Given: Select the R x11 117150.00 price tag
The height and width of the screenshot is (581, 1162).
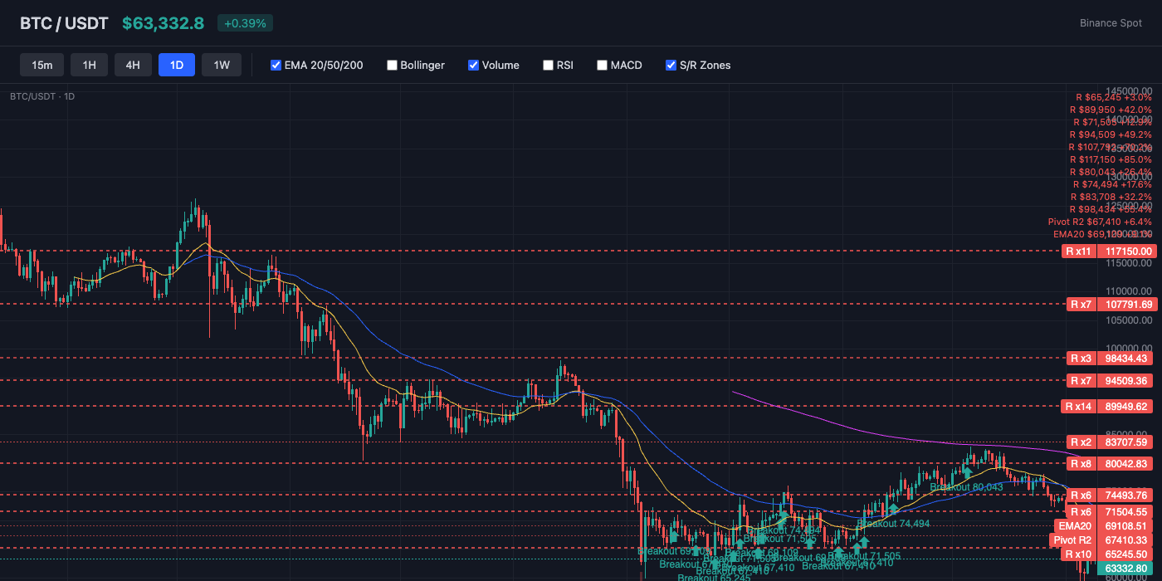Looking at the screenshot, I should click(1110, 251).
